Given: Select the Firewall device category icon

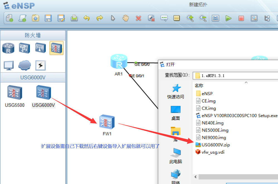Looking at the screenshot, I should (57, 48).
